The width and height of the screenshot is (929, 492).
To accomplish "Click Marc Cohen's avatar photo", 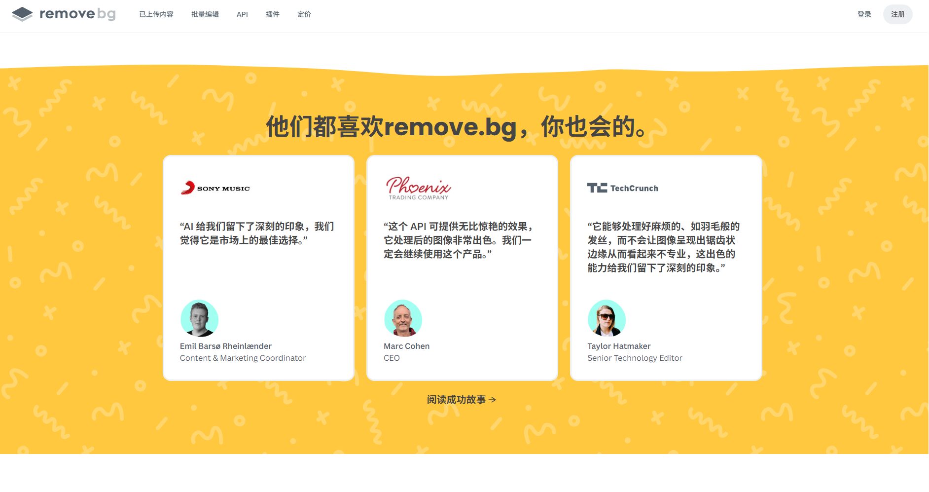I will click(x=403, y=318).
